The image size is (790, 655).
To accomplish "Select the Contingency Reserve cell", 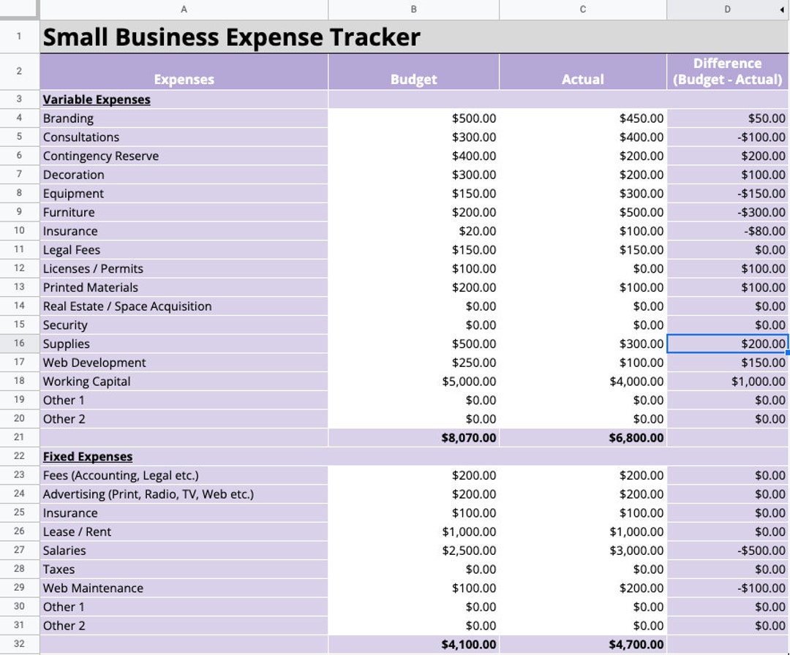I will point(184,156).
